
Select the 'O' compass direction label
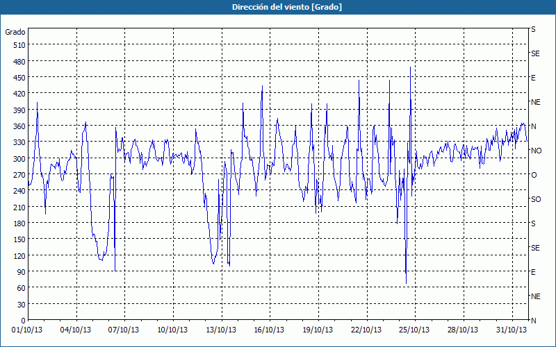(534, 175)
